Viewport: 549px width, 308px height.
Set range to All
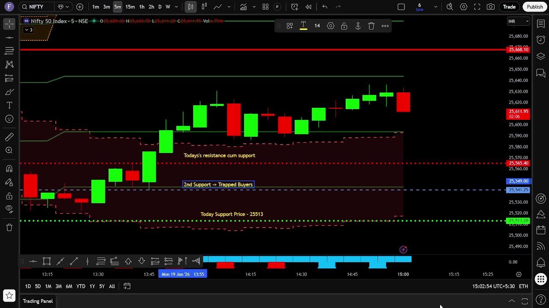coord(112,286)
